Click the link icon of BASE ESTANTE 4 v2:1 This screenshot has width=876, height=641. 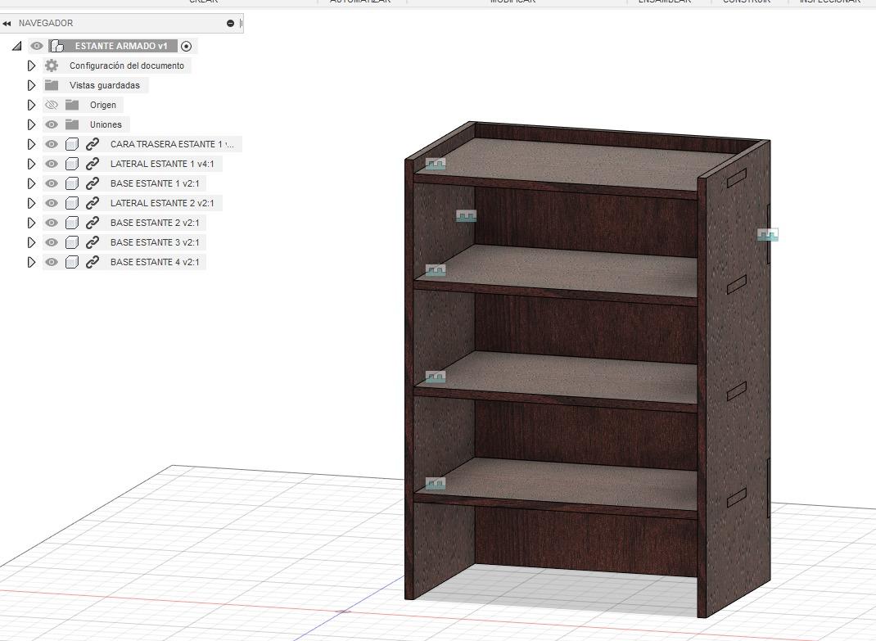pos(93,262)
